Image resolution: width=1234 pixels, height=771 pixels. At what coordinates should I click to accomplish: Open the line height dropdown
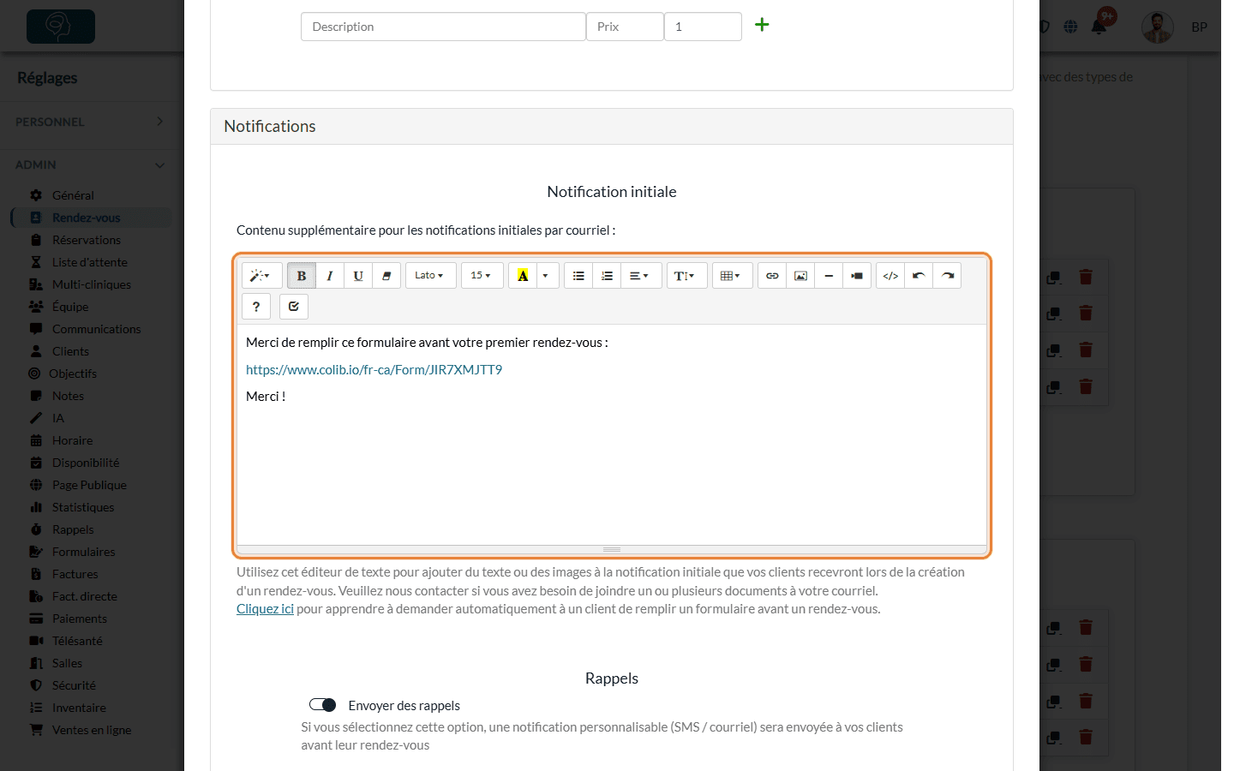pyautogui.click(x=686, y=276)
